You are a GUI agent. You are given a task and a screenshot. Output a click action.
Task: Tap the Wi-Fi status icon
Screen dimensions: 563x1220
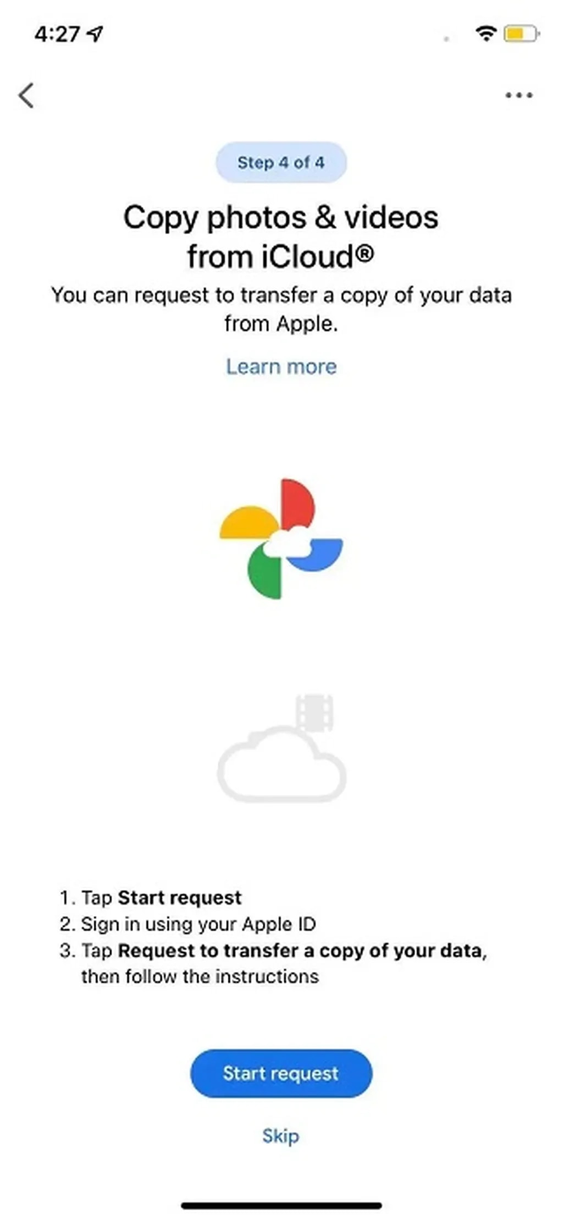[486, 34]
